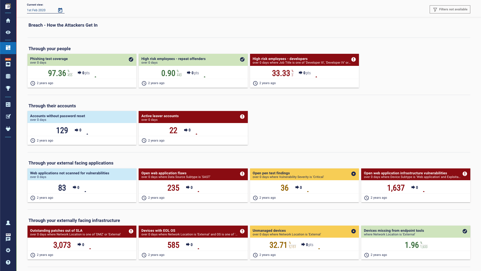
Task: Open user account profile from the sidebar
Action: point(8,223)
